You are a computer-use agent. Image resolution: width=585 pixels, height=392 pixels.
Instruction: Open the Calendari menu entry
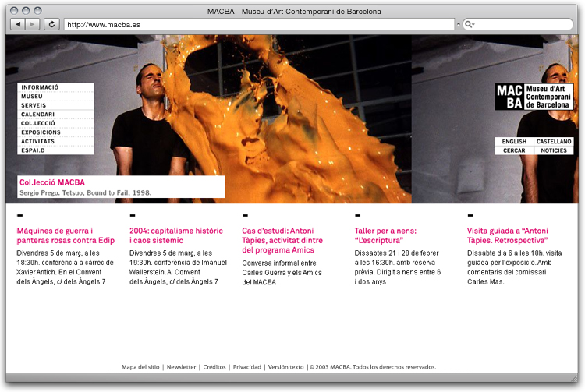(37, 115)
